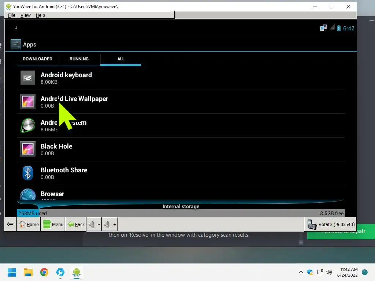Screen dimensions: 375x281
Task: Open the taskbar clock and date
Action: pyautogui.click(x=347, y=272)
